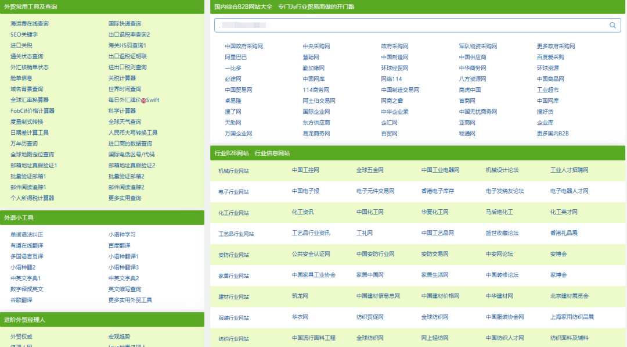The width and height of the screenshot is (627, 347).
Task: Open 科学计算器 link
Action: [x=122, y=111]
